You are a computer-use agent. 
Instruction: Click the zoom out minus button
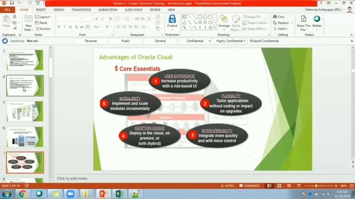coord(306,186)
